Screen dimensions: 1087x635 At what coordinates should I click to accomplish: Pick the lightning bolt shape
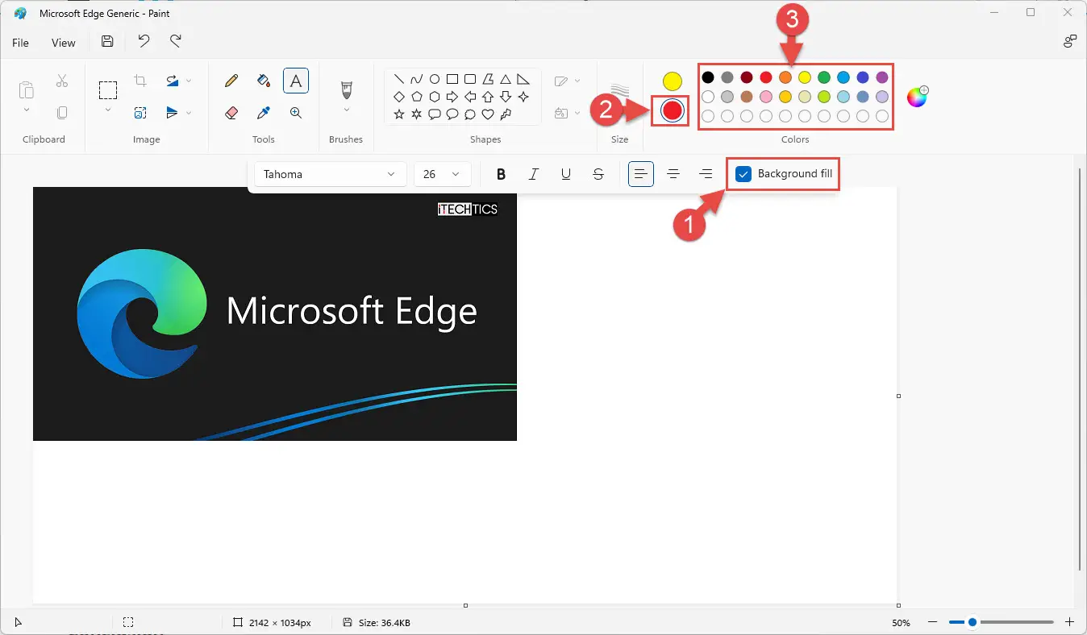click(506, 114)
